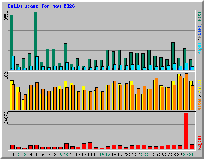Viewport: 204px width, 159px height.
Task: Select day 12 on the x-axis
Action: click(78, 155)
